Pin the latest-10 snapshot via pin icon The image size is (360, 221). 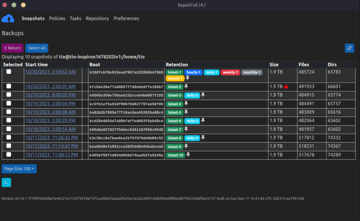pos(188,155)
